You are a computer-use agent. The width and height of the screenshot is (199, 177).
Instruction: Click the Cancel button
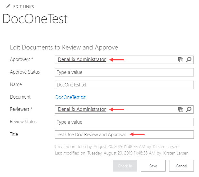[181, 166]
